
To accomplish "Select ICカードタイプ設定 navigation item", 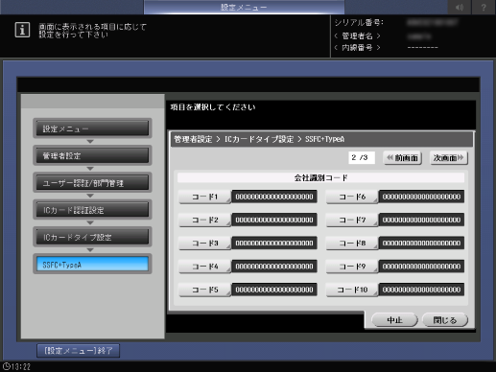I will (92, 237).
